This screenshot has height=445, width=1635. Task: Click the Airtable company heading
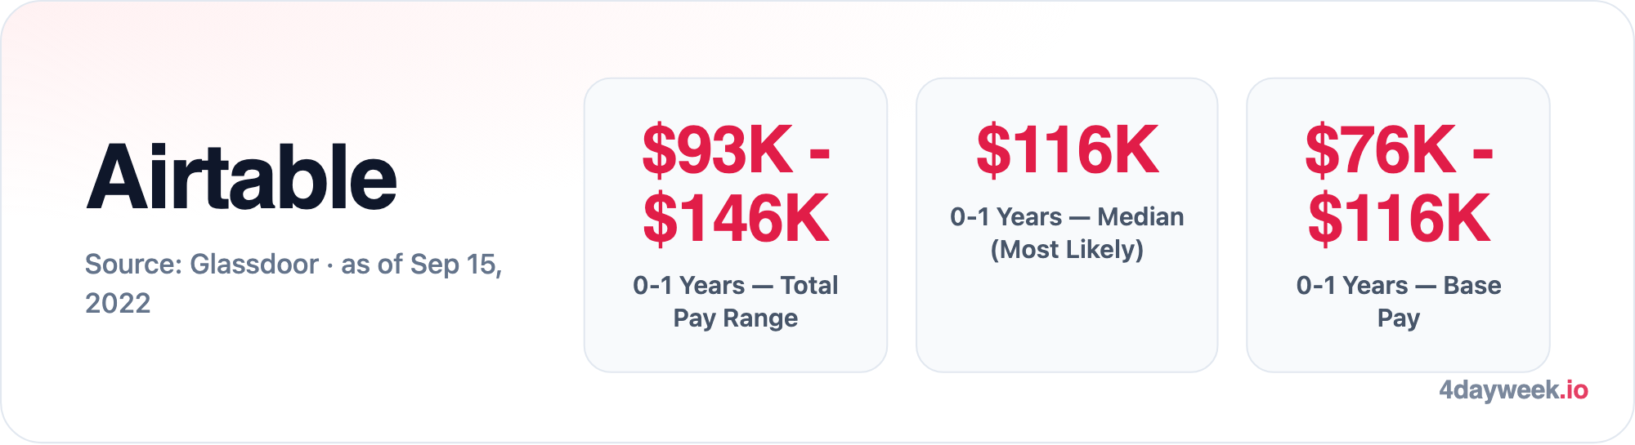(241, 177)
